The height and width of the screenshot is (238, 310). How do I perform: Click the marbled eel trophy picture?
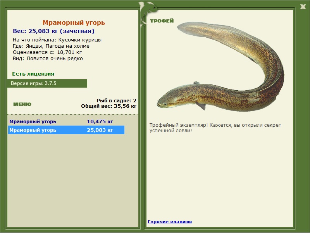pyautogui.click(x=220, y=66)
